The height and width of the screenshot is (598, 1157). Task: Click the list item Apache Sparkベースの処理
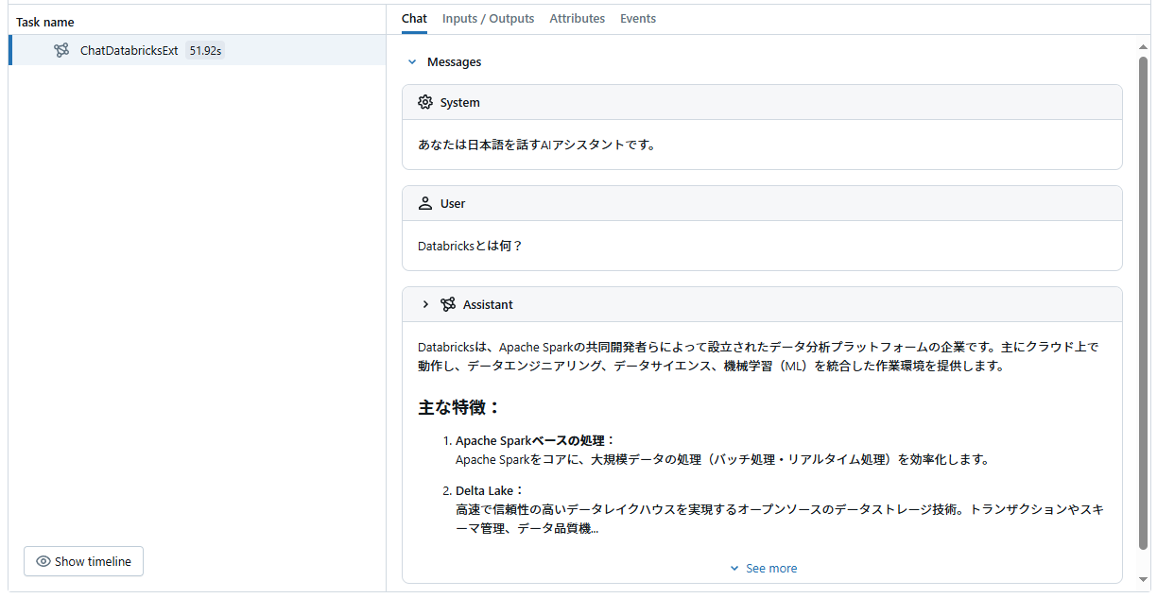535,440
